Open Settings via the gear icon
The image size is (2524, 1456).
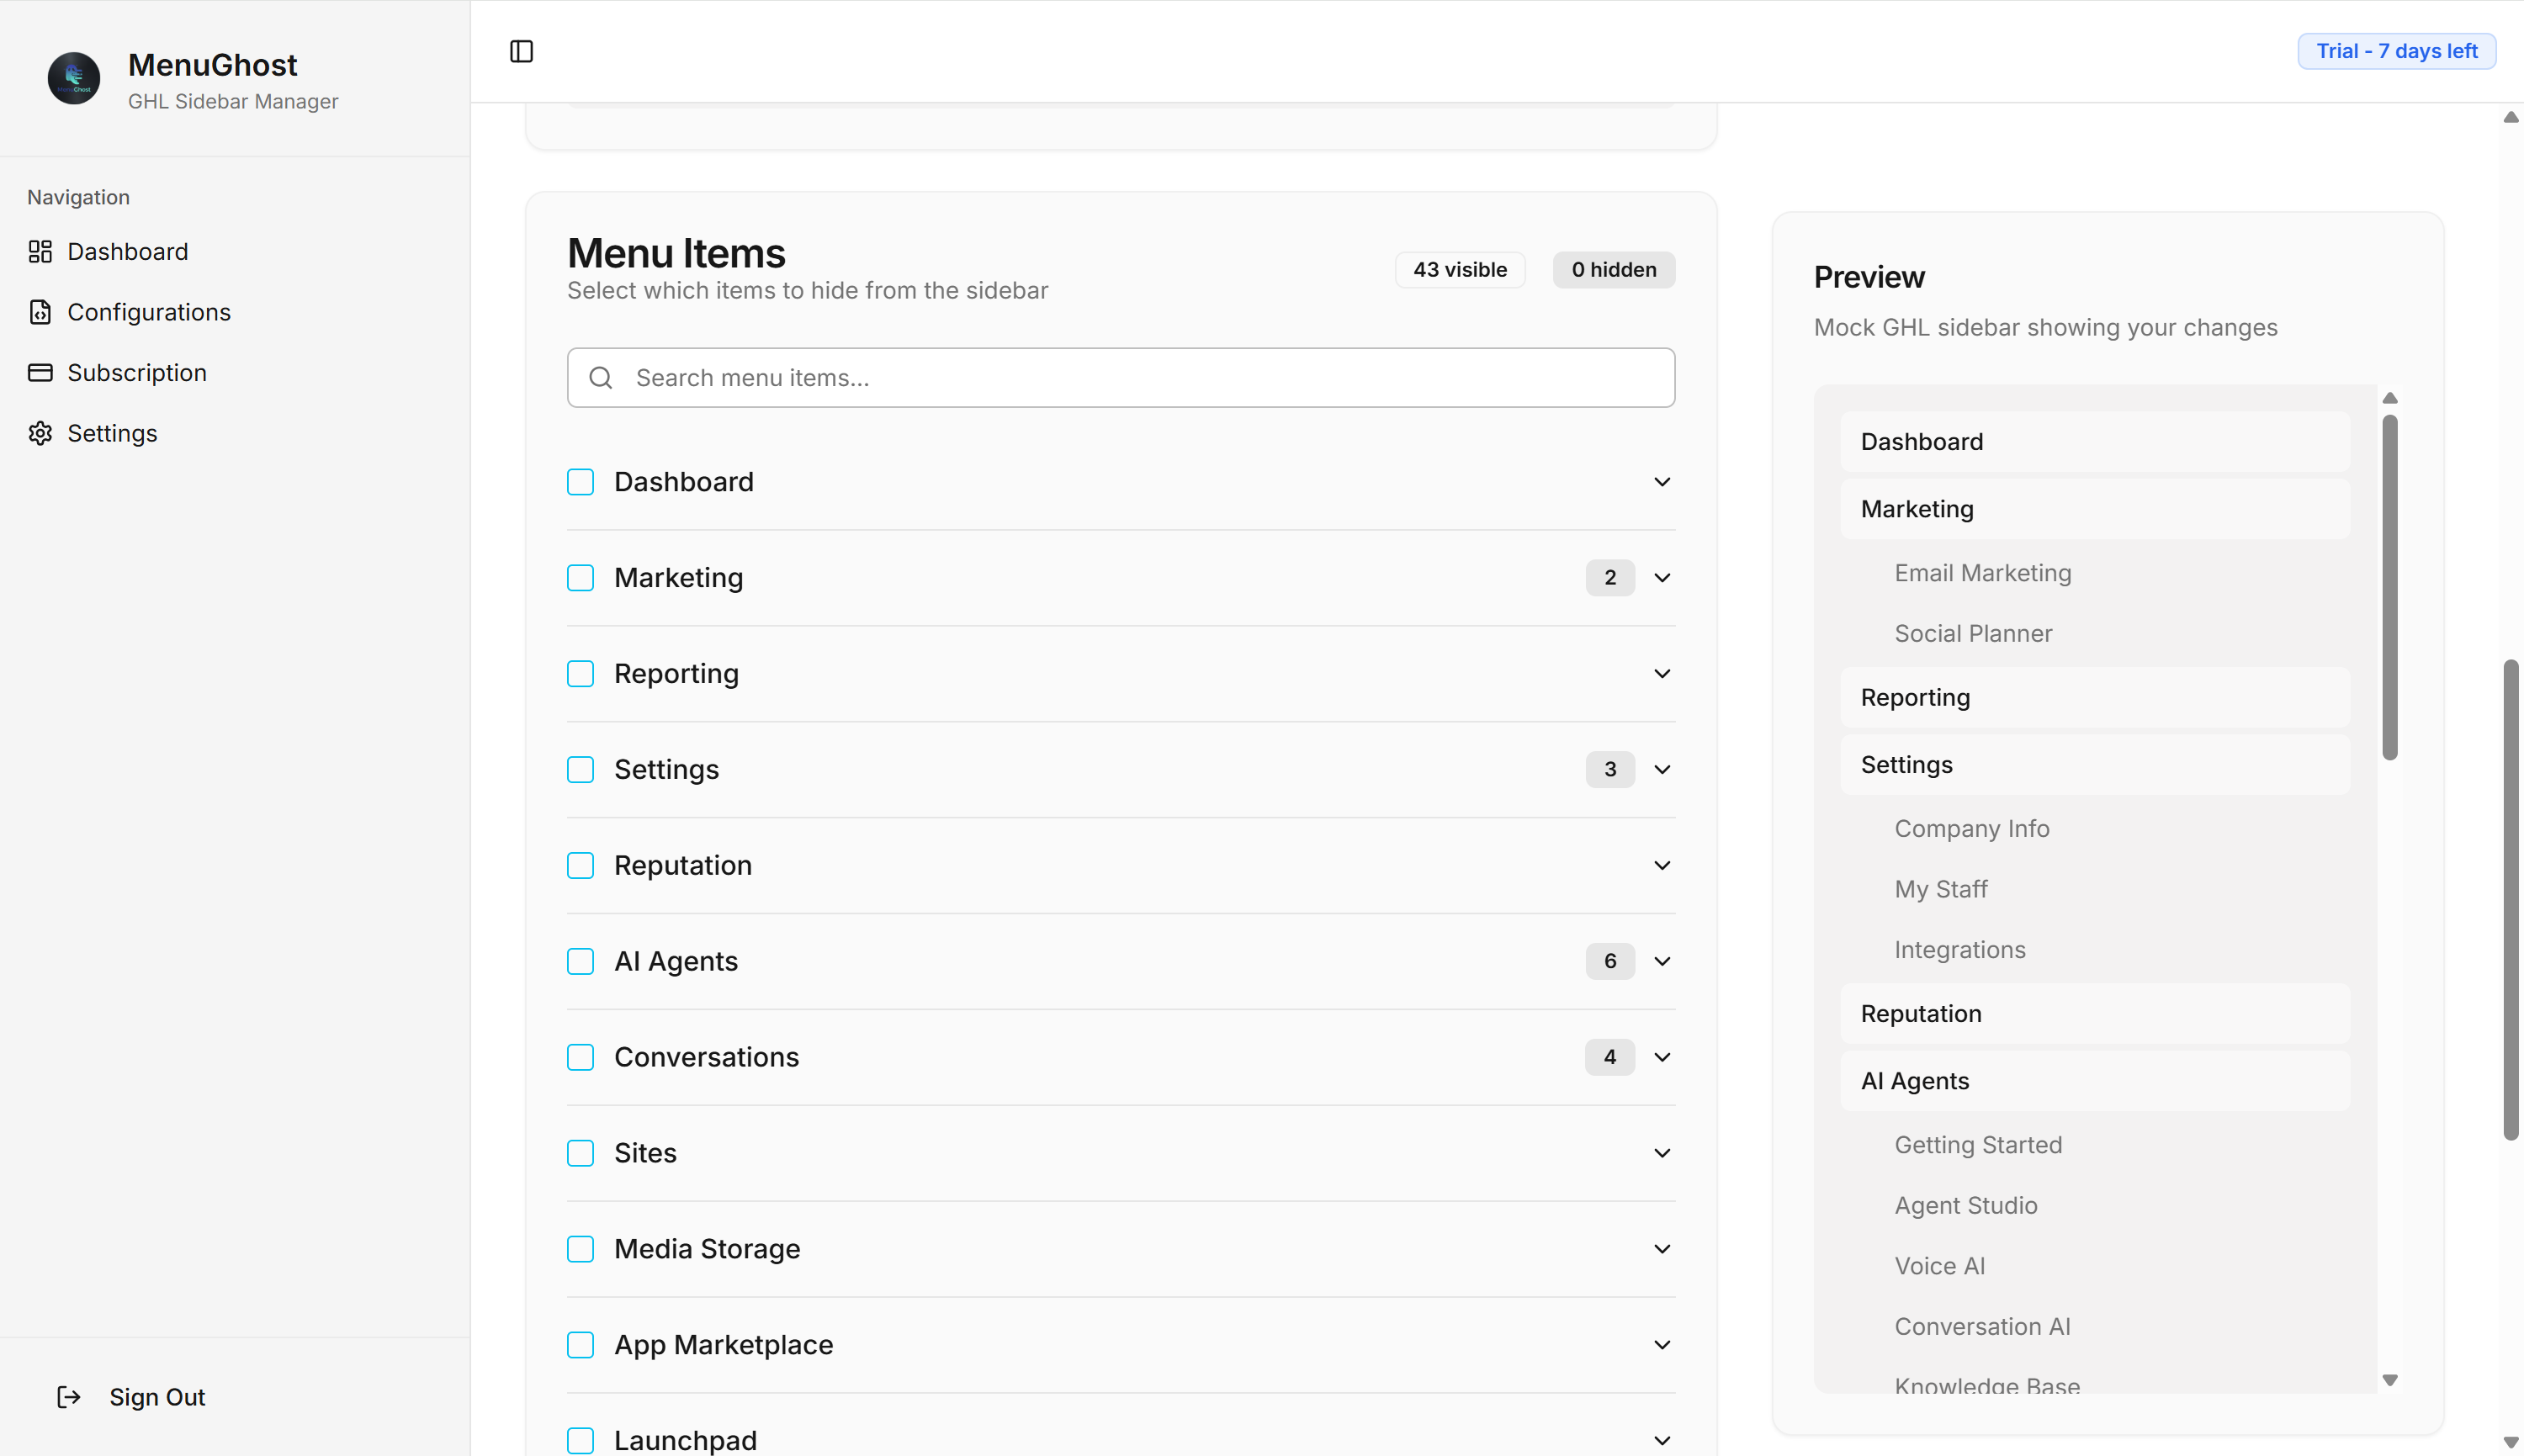point(40,433)
